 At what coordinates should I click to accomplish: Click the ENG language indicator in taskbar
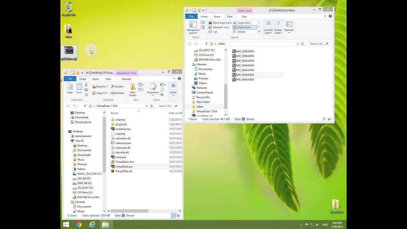(x=325, y=225)
